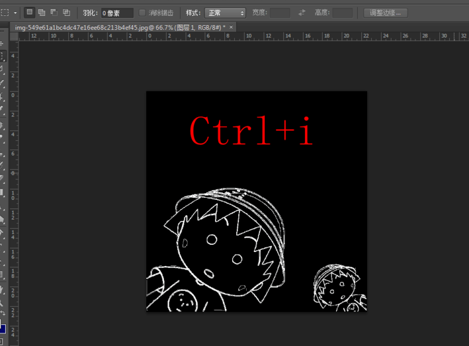The width and height of the screenshot is (469, 346).
Task: Open the 调整边缘 refine edge button
Action: coord(386,13)
